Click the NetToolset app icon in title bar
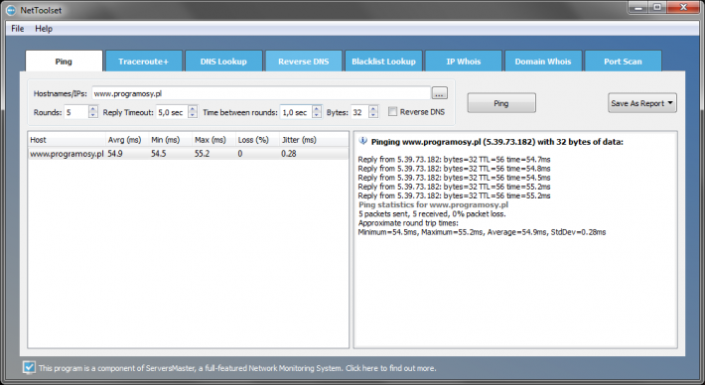 [x=10, y=10]
